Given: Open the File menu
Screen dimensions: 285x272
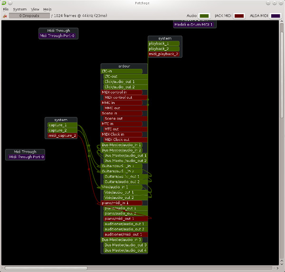Looking at the screenshot, I should 6,9.
